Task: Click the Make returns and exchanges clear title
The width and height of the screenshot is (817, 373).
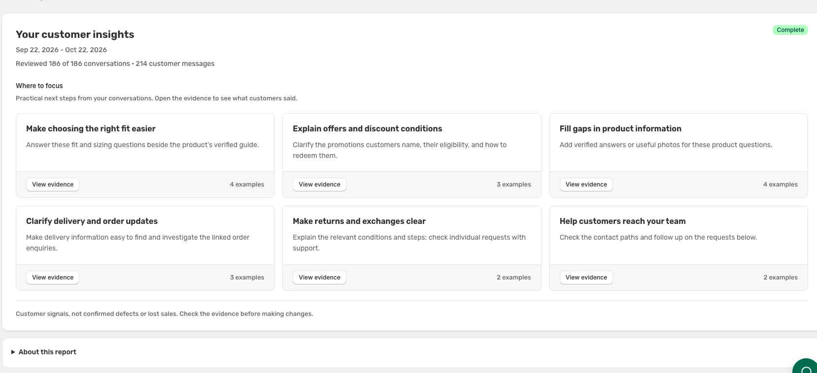Action: point(359,221)
